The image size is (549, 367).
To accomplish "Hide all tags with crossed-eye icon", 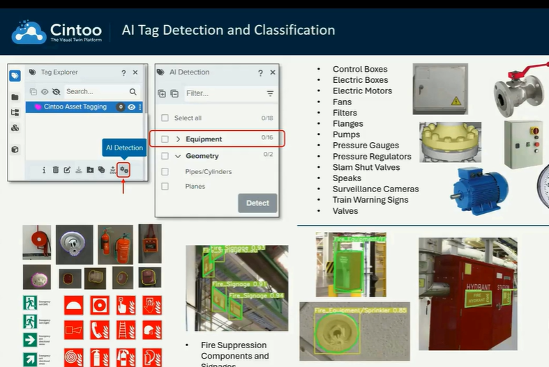I will point(56,91).
